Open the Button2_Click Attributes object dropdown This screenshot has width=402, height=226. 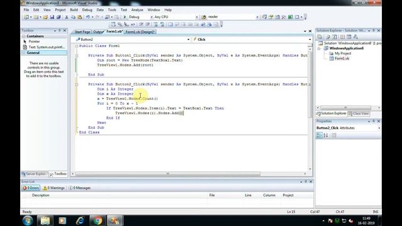click(379, 128)
